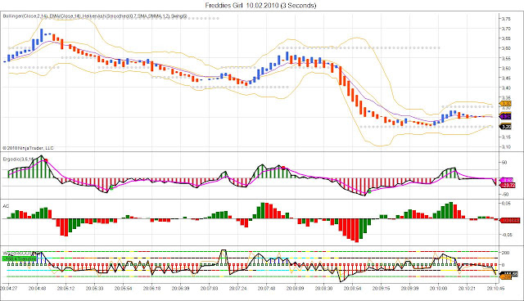Click the -0,05 level on AO axis
Image resolution: width=524 pixels, height=301 pixels.
[506, 235]
